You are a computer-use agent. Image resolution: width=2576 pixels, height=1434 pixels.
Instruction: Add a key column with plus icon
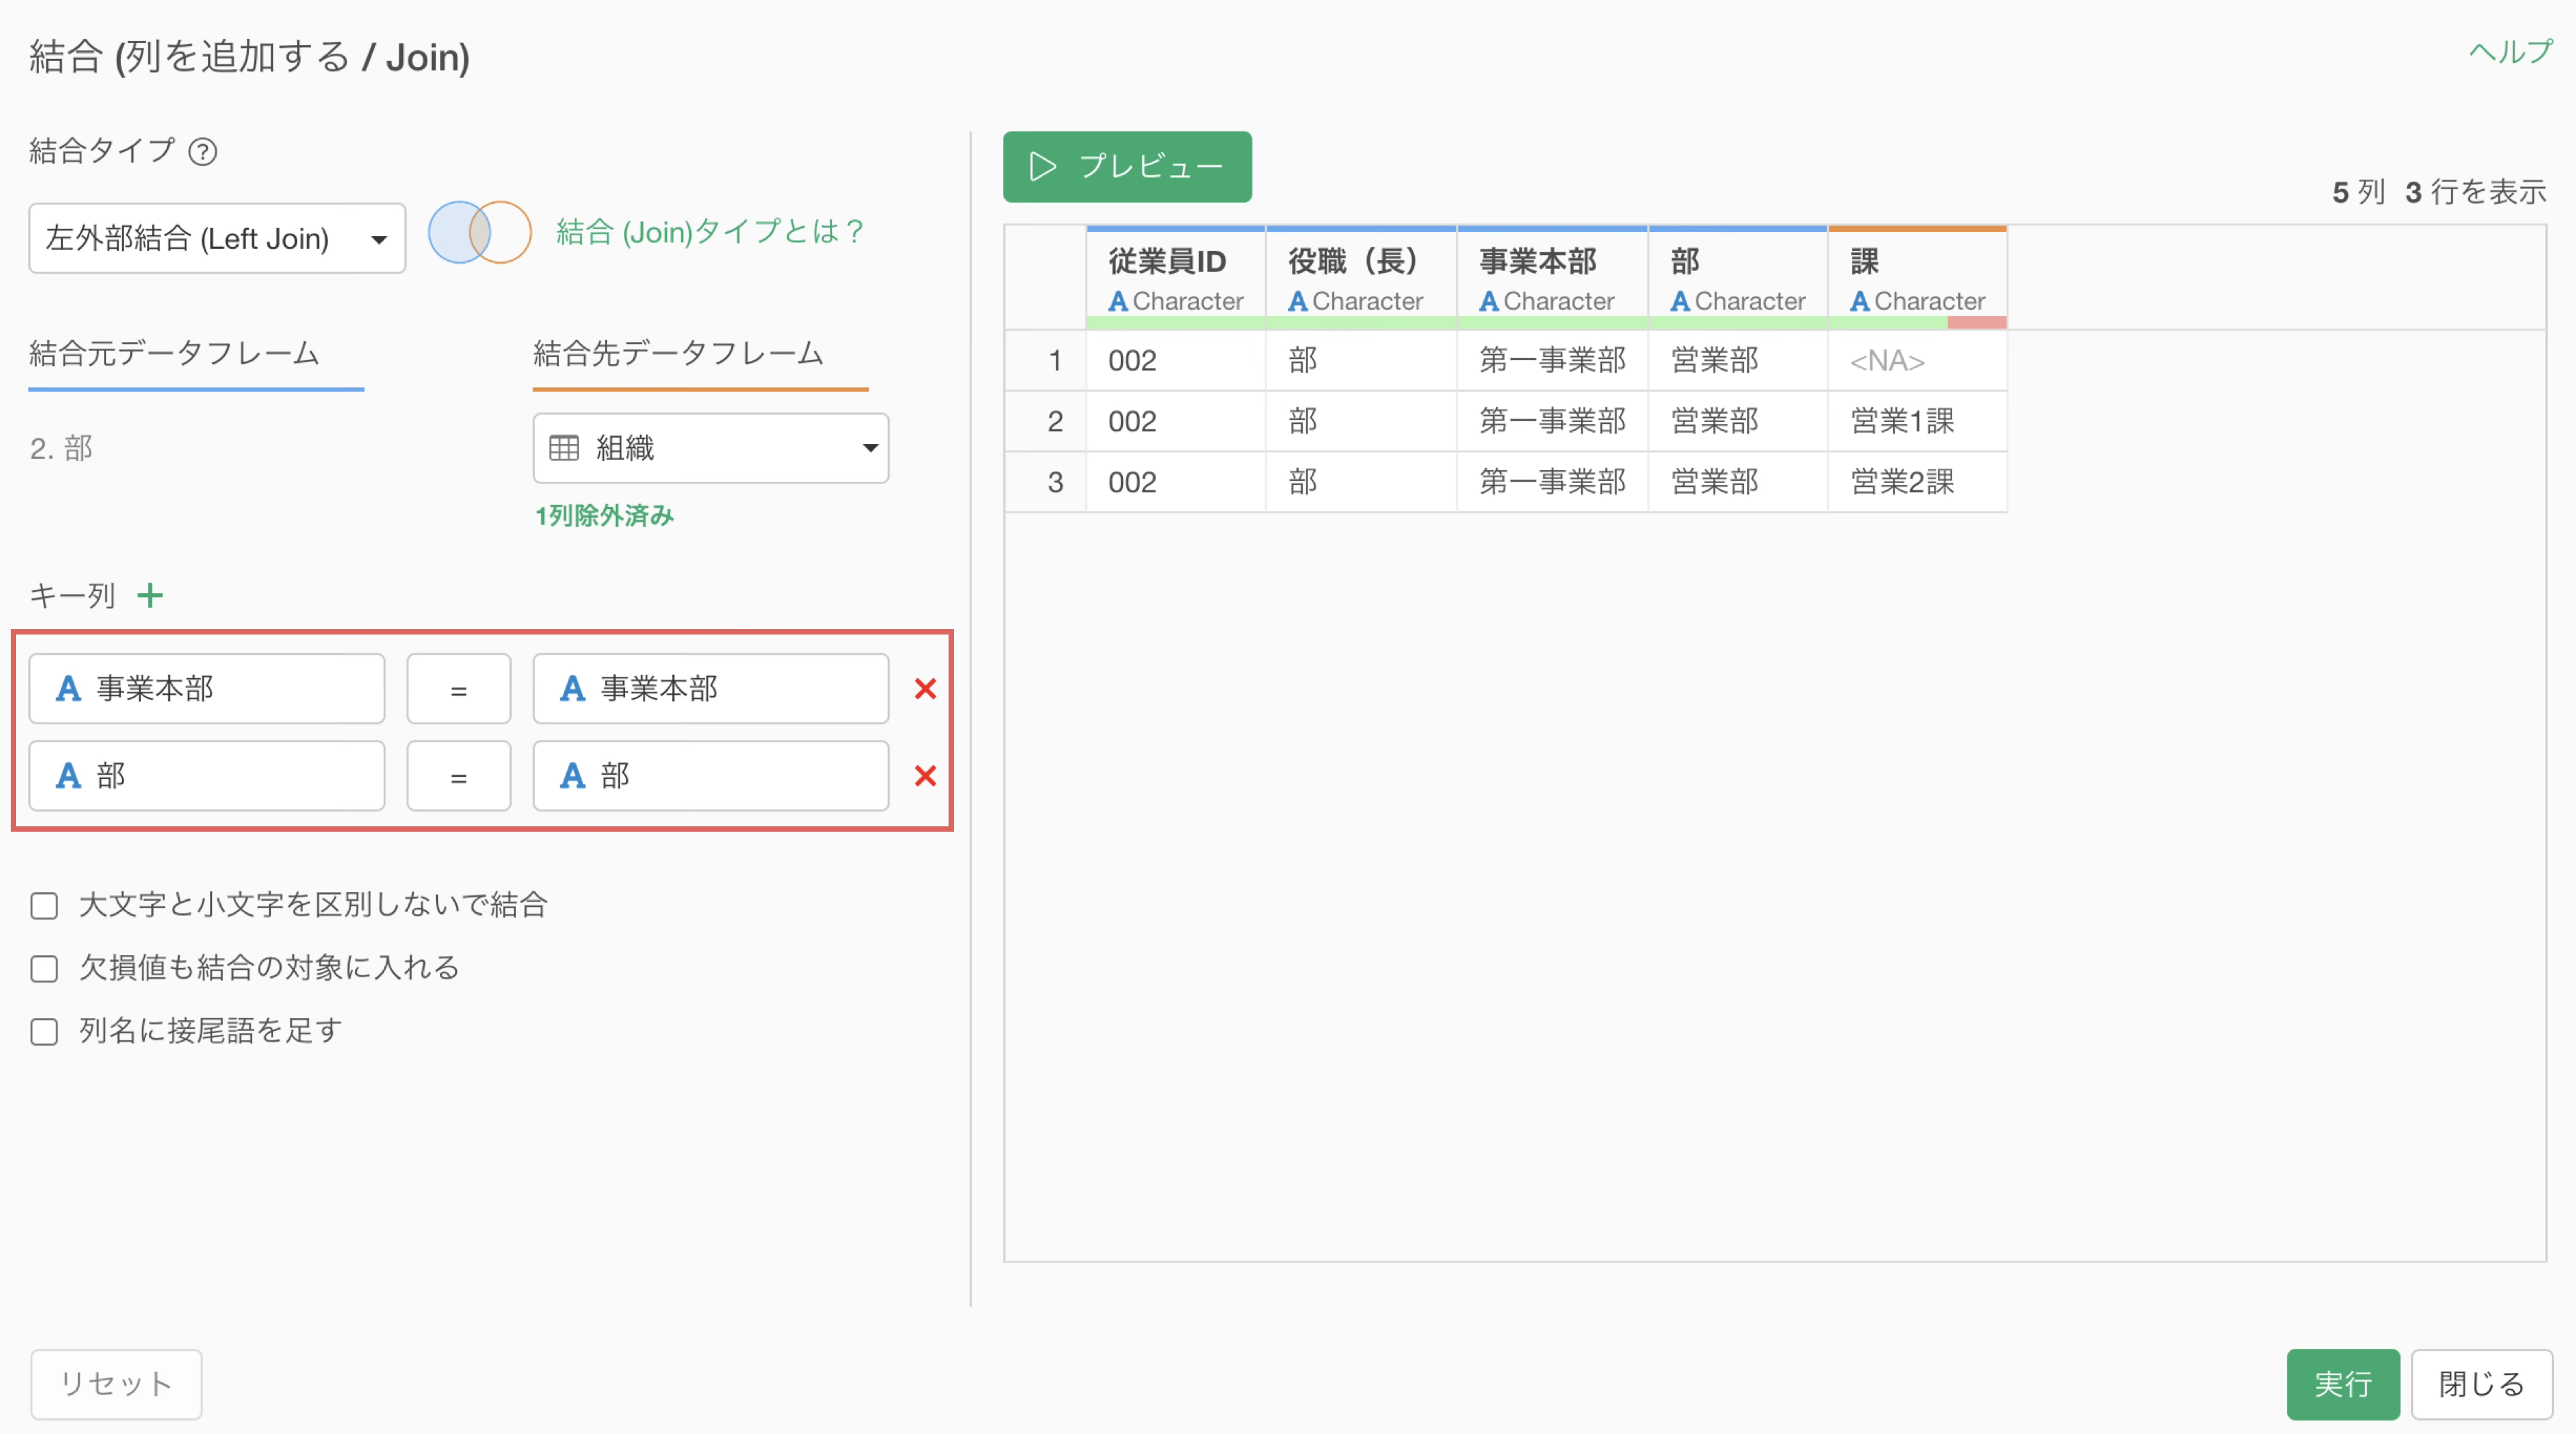click(x=150, y=596)
